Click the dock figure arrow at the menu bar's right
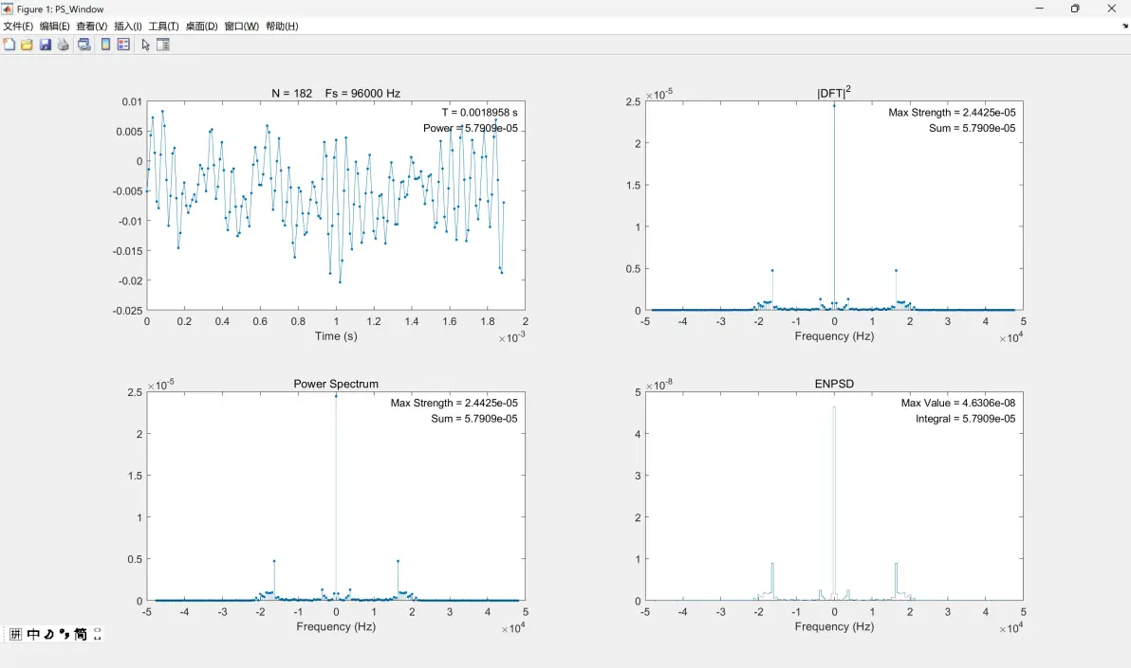 coord(1125,26)
